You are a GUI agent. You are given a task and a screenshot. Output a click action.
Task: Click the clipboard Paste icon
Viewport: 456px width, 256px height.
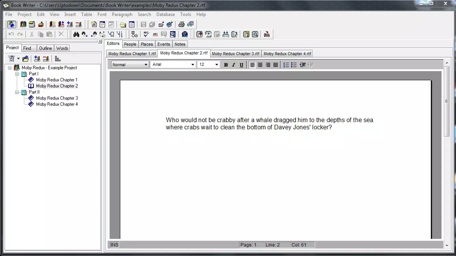point(49,34)
